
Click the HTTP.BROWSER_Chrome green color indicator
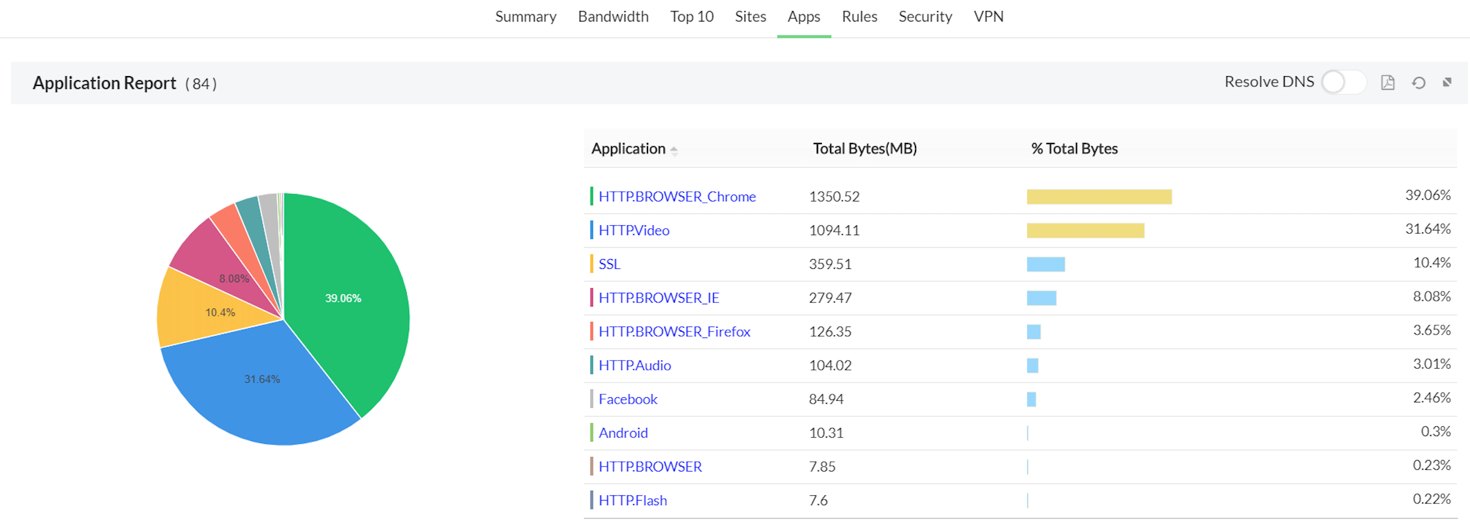pos(591,196)
